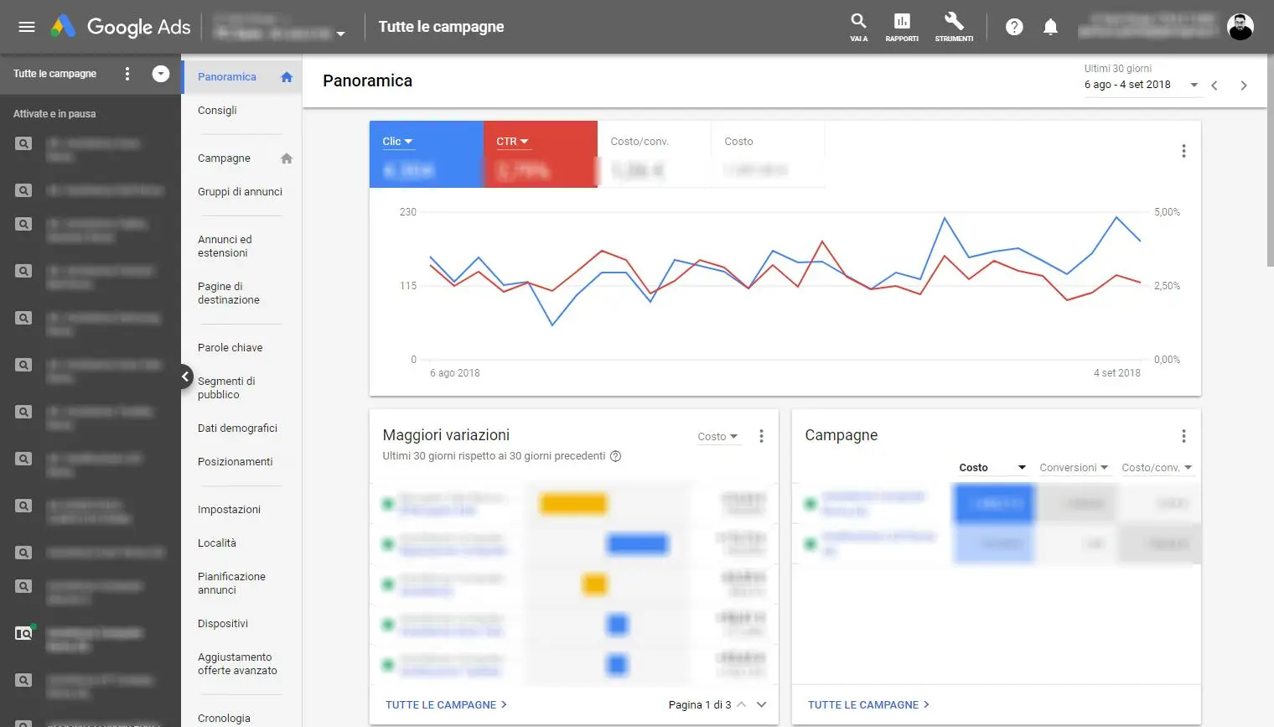Viewport: 1274px width, 727px height.
Task: Open Maggiori variazioni three-dot menu
Action: click(761, 436)
